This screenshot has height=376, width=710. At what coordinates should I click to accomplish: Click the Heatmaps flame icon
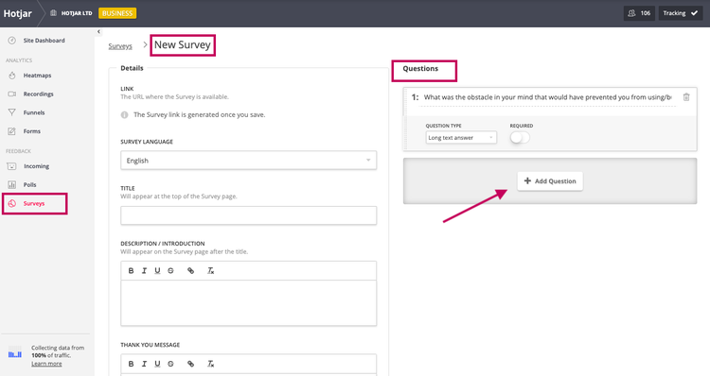12,76
